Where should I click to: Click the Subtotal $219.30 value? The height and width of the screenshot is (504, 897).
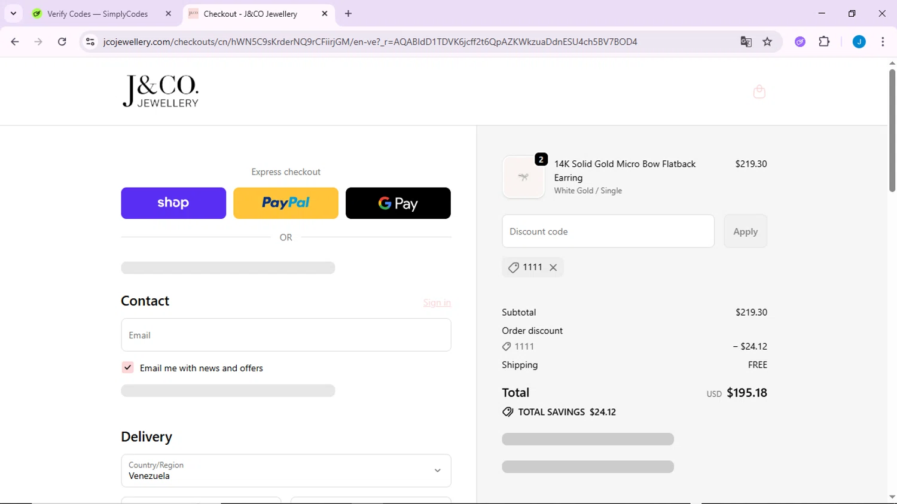(751, 312)
